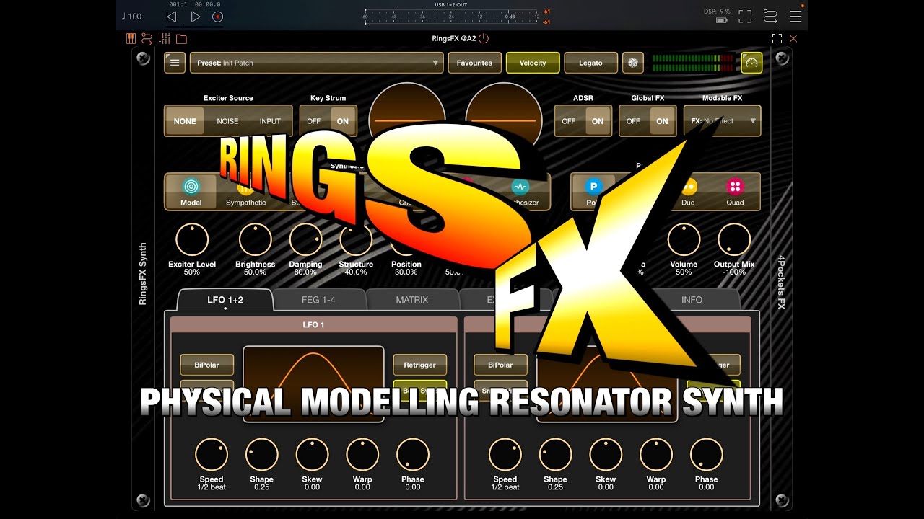Toggle the RingsFX power bypass icon
The image size is (924, 519).
coord(484,38)
